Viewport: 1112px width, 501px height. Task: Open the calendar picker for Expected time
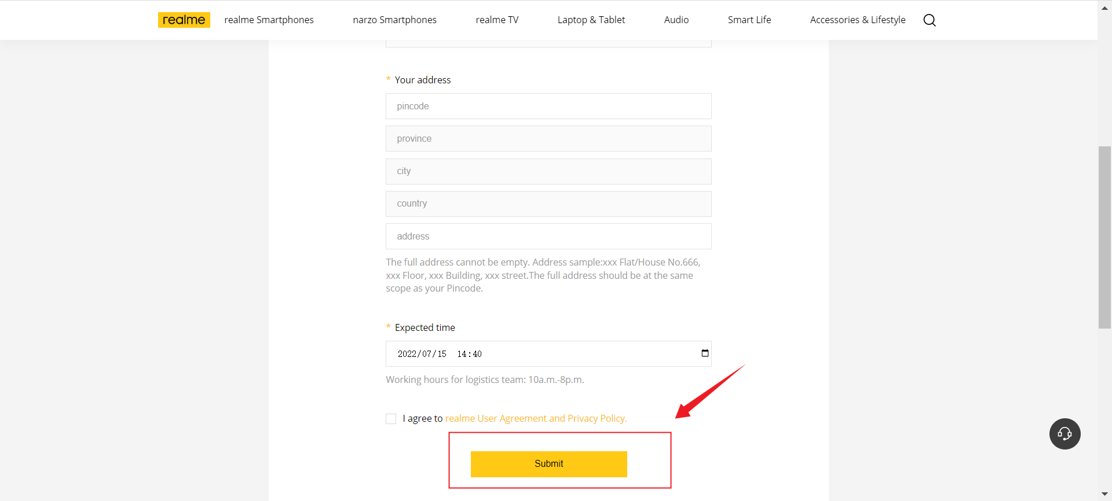[x=705, y=353]
